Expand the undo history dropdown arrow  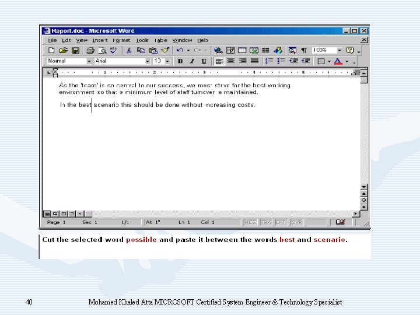tap(188, 50)
